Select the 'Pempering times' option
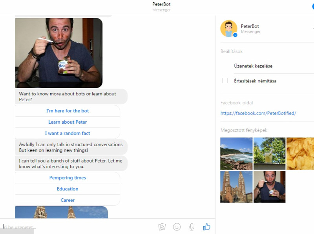The width and height of the screenshot is (314, 234). [68, 178]
